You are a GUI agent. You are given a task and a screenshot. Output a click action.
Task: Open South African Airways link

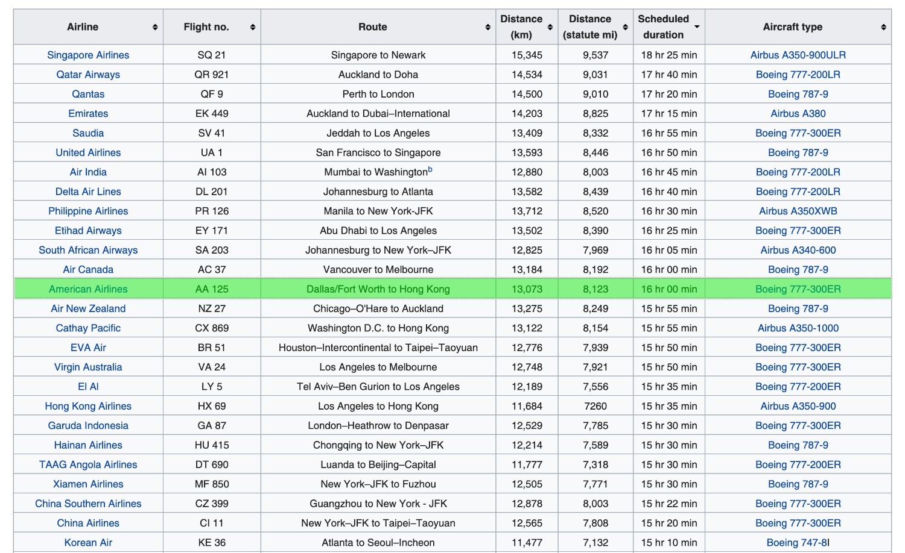[x=88, y=250]
